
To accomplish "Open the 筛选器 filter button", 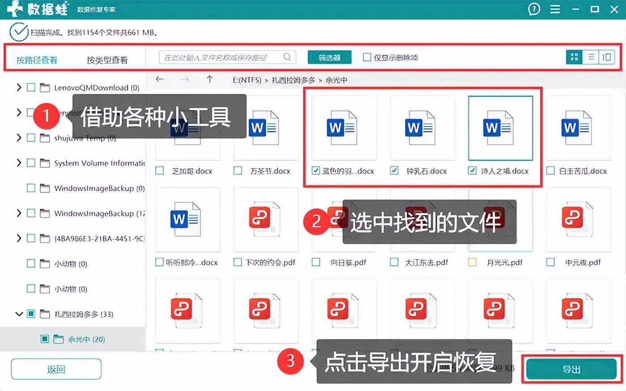I will click(330, 57).
